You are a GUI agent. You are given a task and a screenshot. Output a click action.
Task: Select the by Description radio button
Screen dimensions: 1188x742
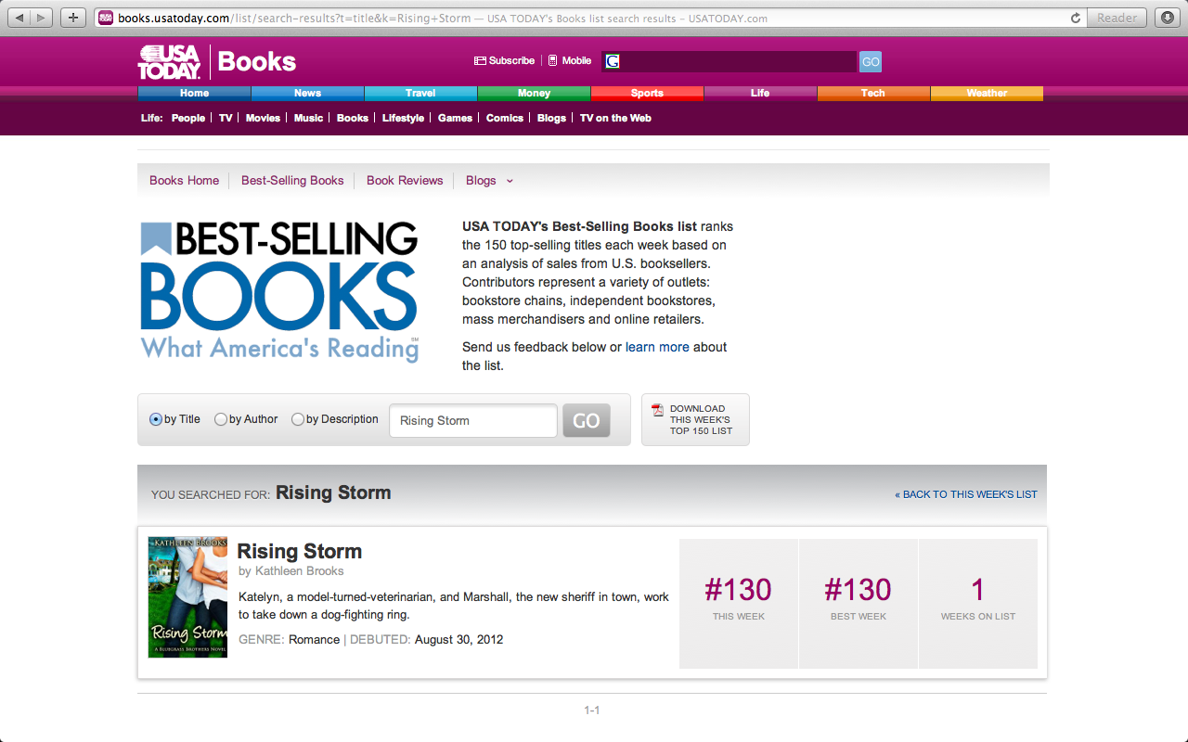[x=298, y=419]
